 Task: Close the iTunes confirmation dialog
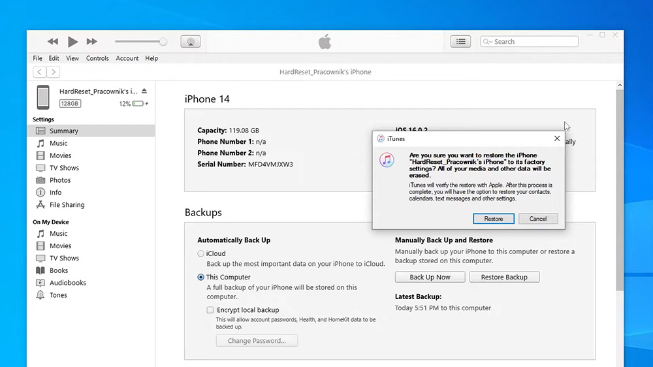(557, 138)
